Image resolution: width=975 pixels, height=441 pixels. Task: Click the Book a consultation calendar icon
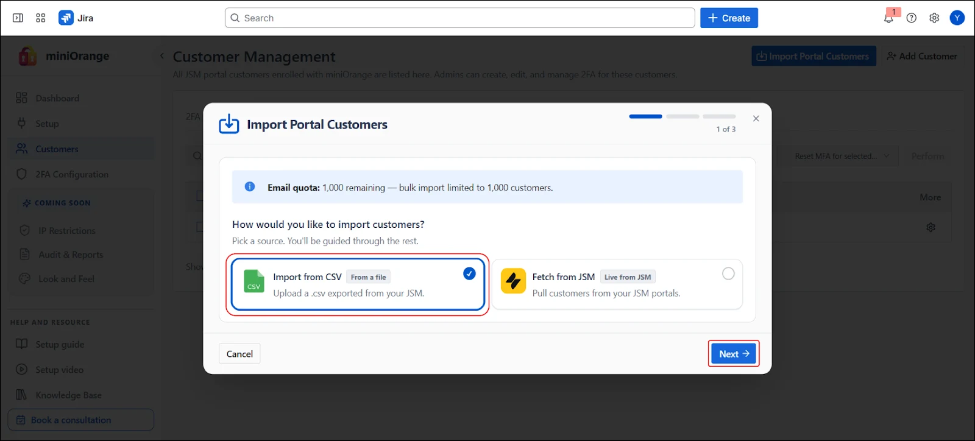[21, 420]
